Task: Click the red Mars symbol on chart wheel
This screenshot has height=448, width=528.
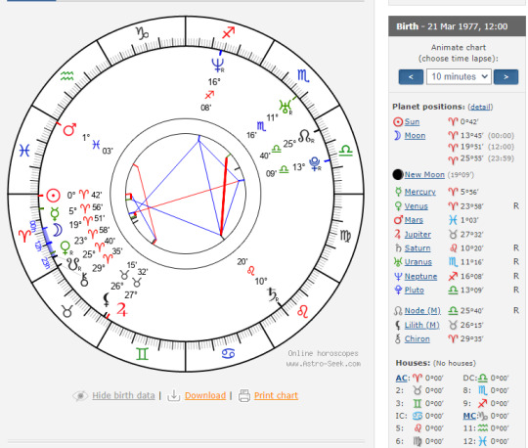Action: pos(69,130)
